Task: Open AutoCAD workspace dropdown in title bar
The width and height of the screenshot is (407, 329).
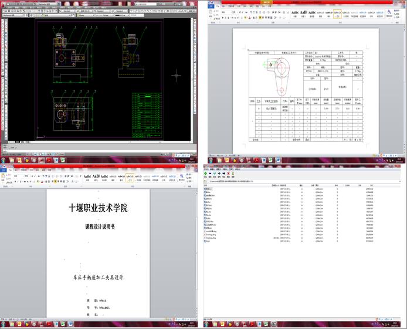Action: tap(48, 4)
